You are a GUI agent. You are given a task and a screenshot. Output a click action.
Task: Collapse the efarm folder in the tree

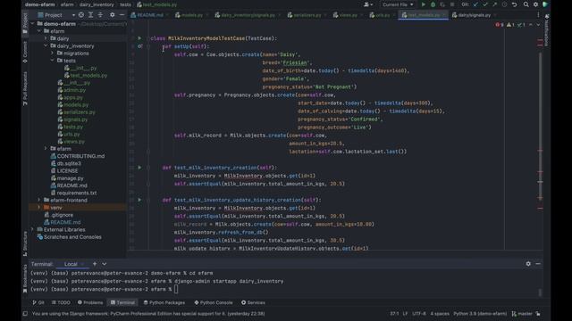click(x=39, y=31)
